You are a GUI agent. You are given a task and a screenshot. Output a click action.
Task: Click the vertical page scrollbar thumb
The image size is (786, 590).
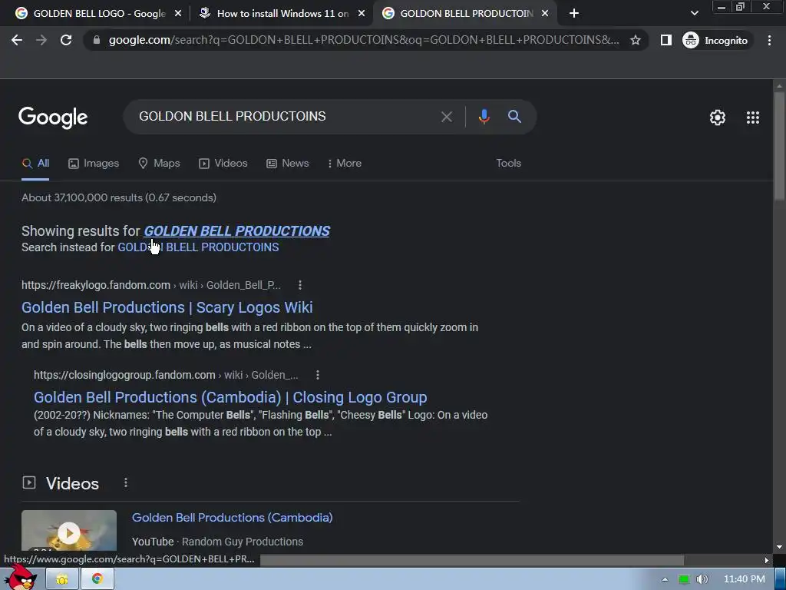[x=779, y=145]
